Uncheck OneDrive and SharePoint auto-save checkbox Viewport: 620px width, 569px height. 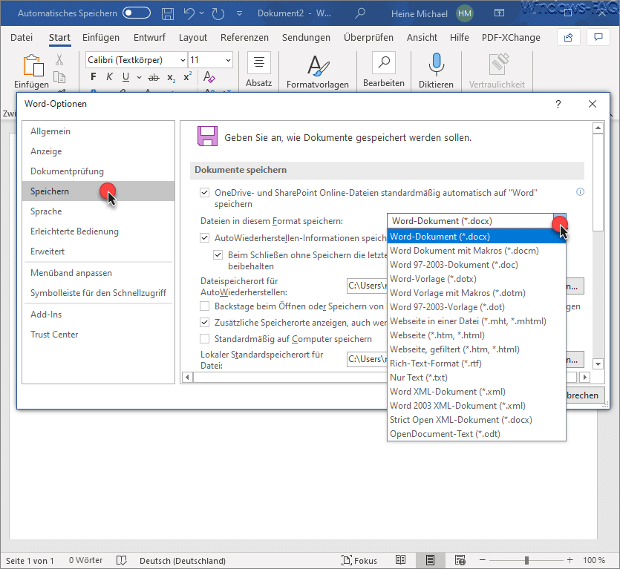click(204, 193)
